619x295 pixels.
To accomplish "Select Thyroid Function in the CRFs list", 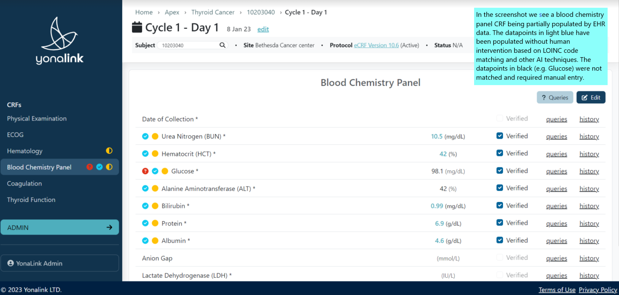I will pos(31,199).
